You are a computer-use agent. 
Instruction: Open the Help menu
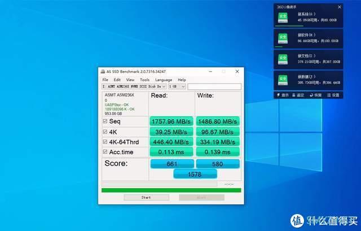click(x=182, y=80)
